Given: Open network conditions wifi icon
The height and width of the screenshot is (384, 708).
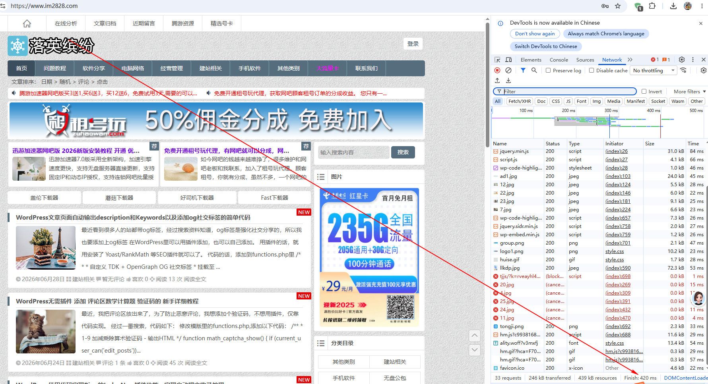Looking at the screenshot, I should (683, 70).
